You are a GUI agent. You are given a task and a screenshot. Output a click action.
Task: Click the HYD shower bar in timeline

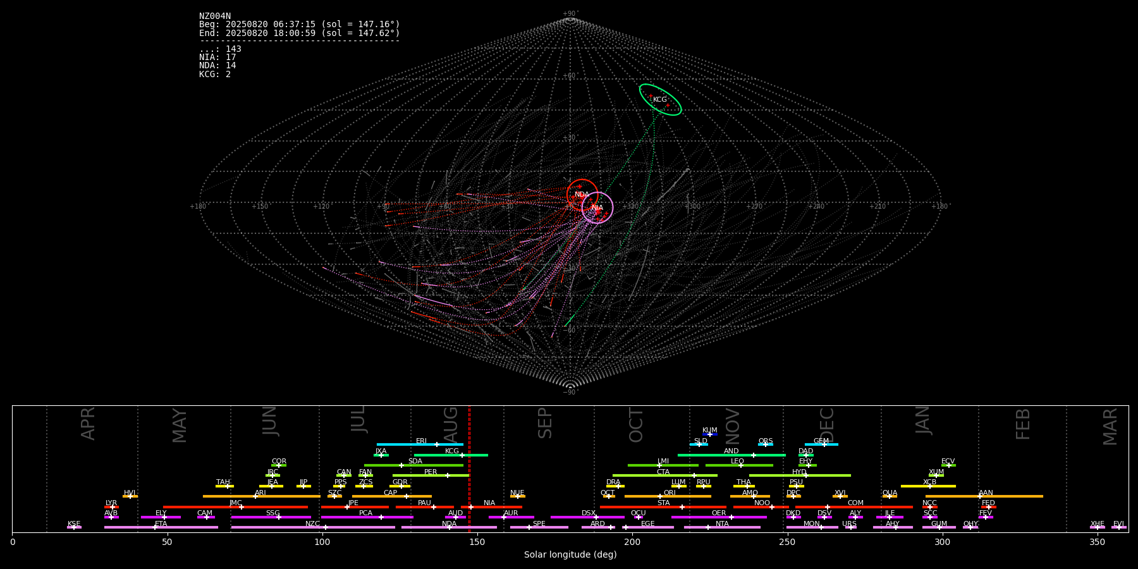point(800,475)
